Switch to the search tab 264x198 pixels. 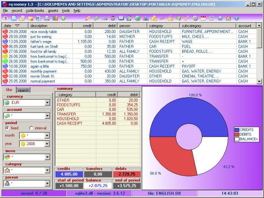click(x=23, y=90)
